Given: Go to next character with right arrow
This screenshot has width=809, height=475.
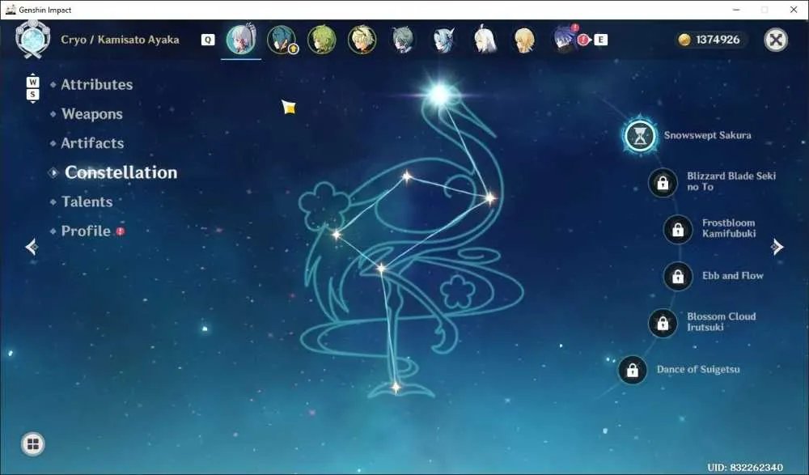Looking at the screenshot, I should point(777,247).
